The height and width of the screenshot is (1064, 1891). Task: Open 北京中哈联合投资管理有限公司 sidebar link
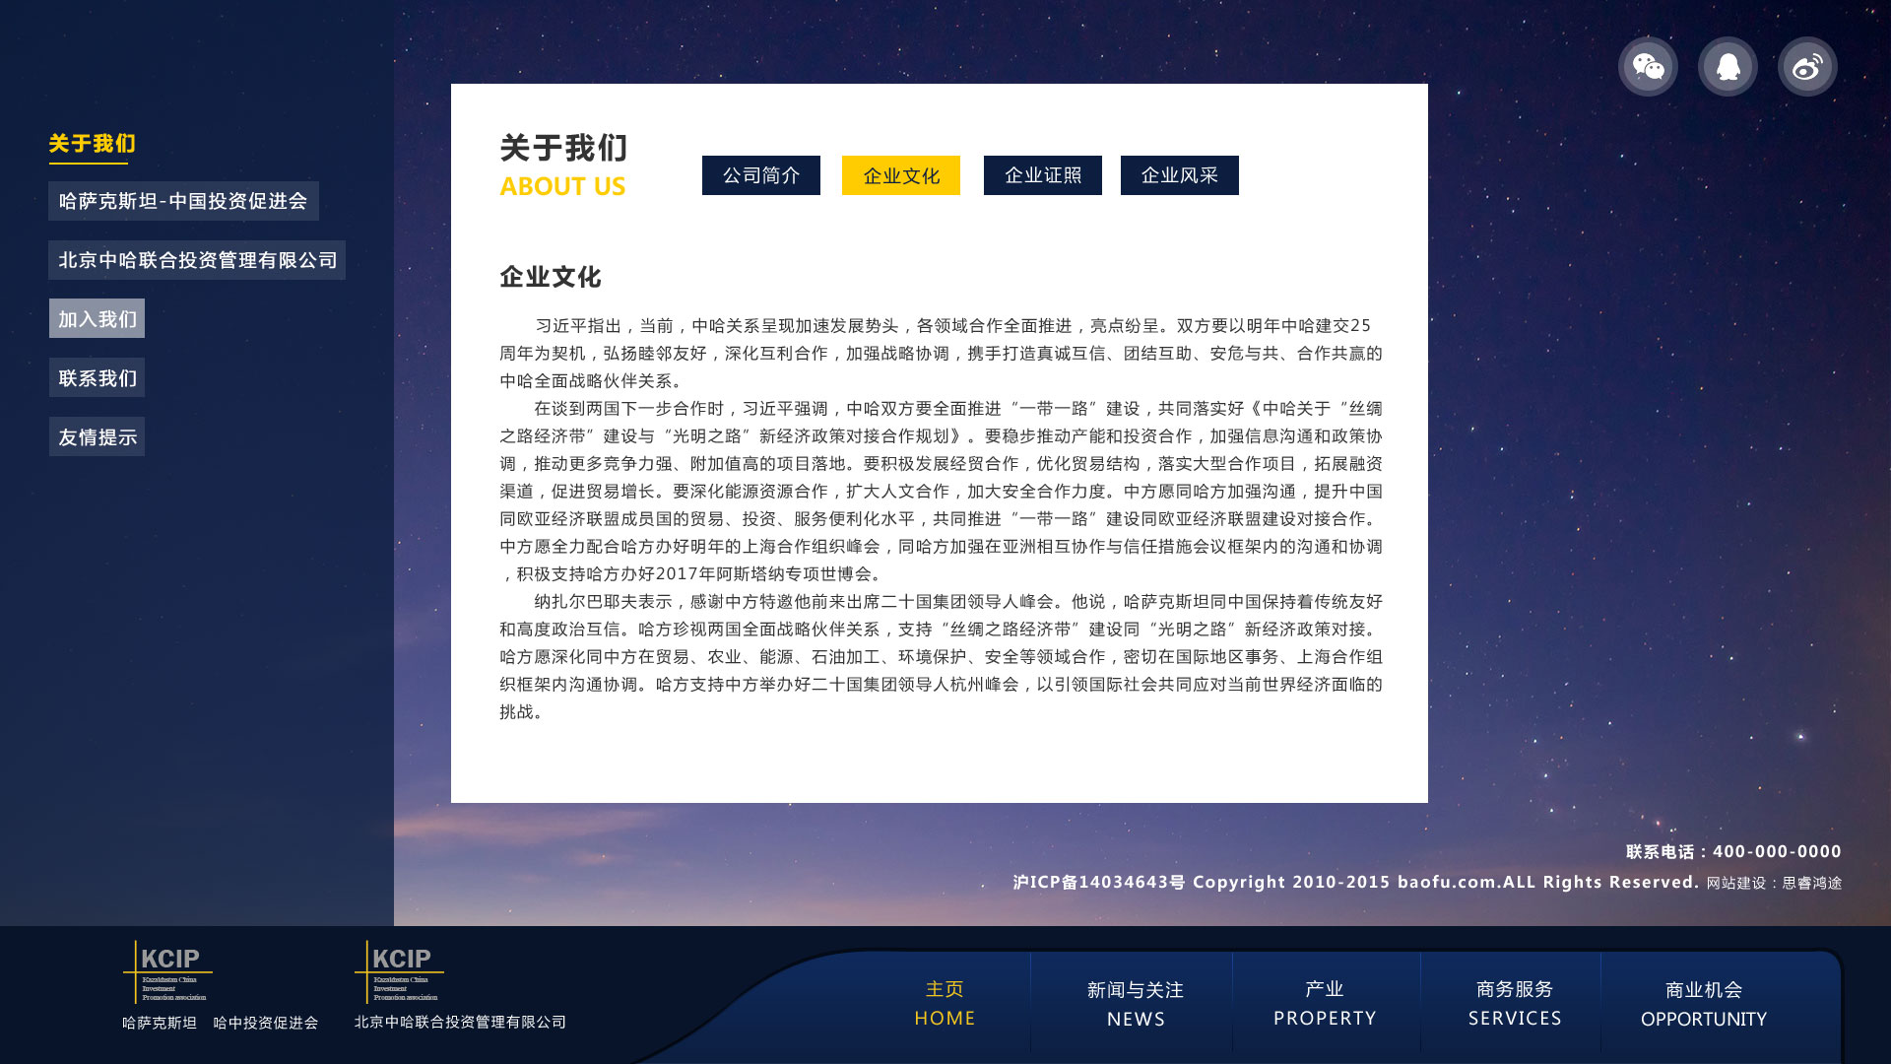[196, 260]
